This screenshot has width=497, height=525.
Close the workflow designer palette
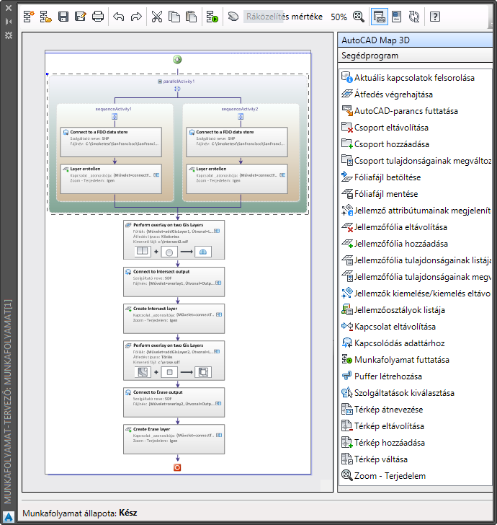pyautogui.click(x=9, y=7)
